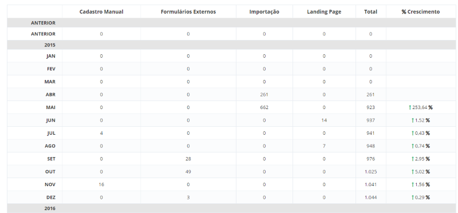Click the growth arrow beside 5,02 %
The width and height of the screenshot is (458, 213).
coord(413,172)
